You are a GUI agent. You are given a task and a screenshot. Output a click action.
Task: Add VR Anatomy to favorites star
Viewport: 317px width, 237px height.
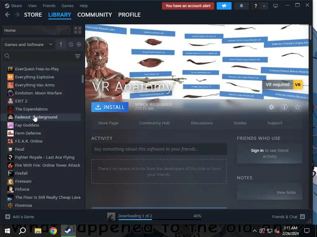297,107
